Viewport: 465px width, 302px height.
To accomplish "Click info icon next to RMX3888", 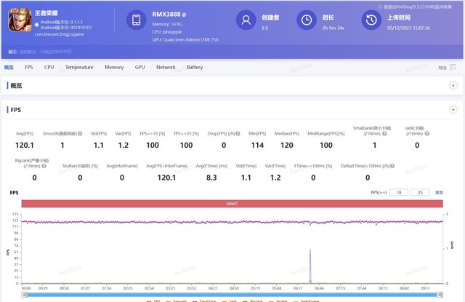I will [x=184, y=15].
